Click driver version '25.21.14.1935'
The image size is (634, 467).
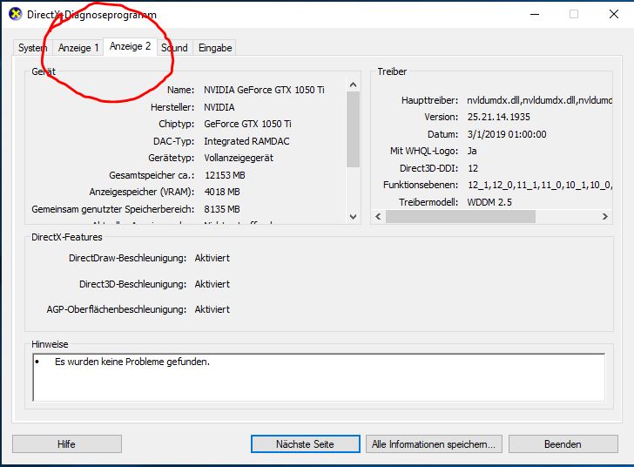[498, 117]
